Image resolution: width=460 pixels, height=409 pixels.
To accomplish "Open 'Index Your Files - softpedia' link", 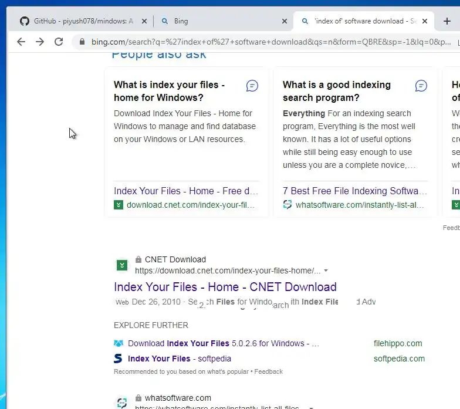I will pos(180,359).
